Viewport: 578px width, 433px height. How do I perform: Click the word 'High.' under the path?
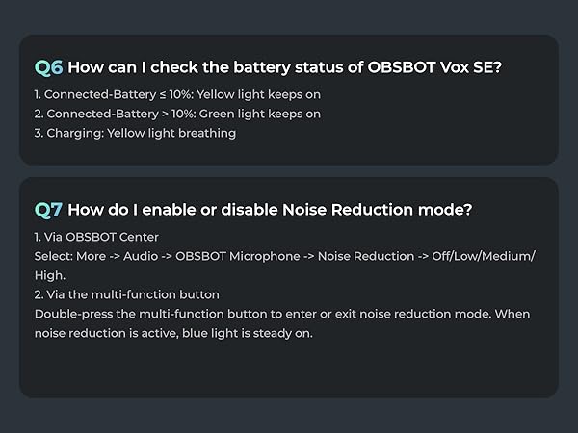[x=49, y=275]
